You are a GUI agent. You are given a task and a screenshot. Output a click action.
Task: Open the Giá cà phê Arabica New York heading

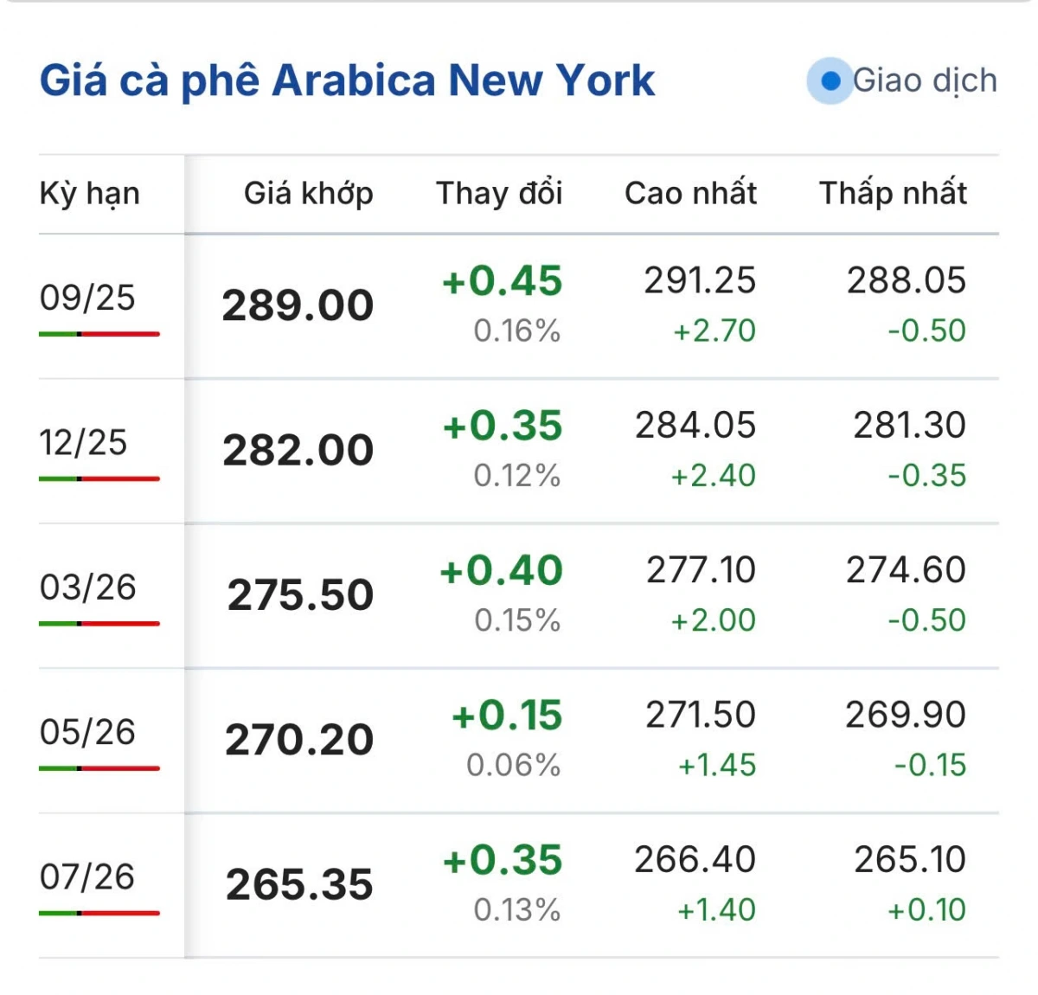(x=347, y=81)
